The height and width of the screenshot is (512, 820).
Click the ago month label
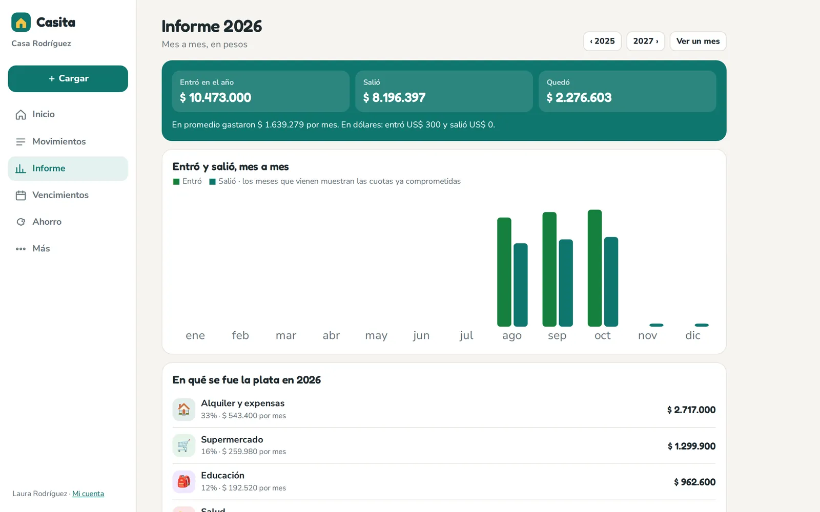point(512,336)
